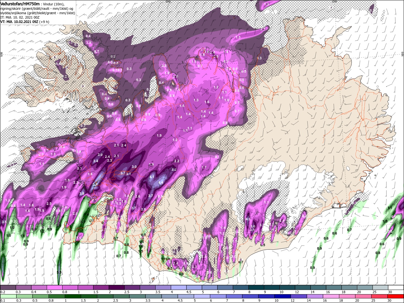404x303 pixels.
Task: Click the 5.5 precipitation value on the map
Action: click(x=59, y=272)
